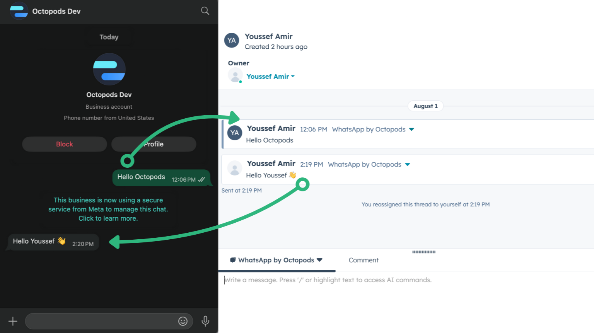
Task: Click the WhatsApp channel icon beside the composer tab
Action: [x=233, y=260]
